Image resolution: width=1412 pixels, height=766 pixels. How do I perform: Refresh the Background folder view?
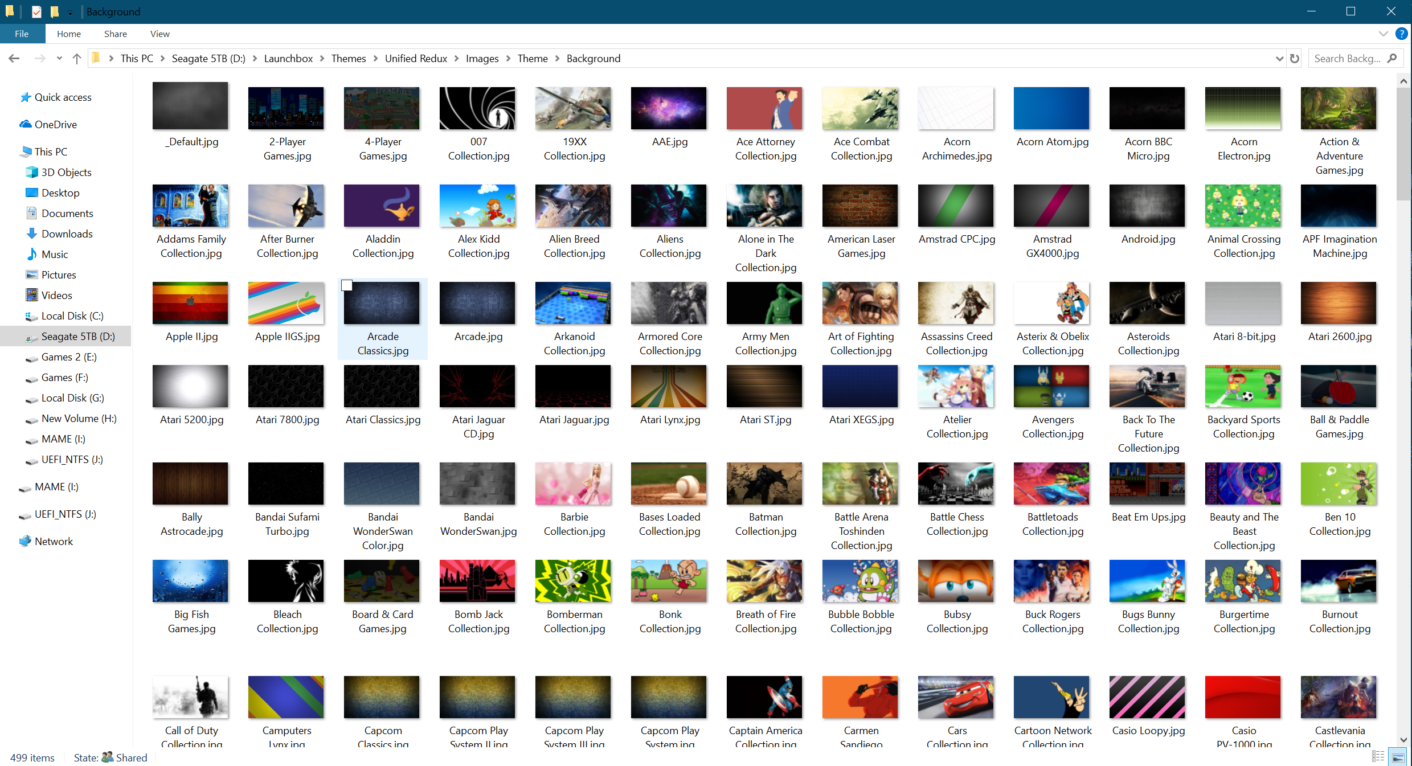click(1295, 58)
